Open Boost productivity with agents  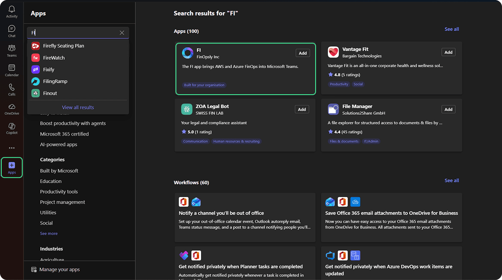coord(72,123)
